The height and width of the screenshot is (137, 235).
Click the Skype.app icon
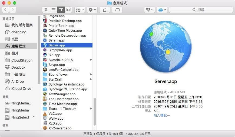point(45,65)
